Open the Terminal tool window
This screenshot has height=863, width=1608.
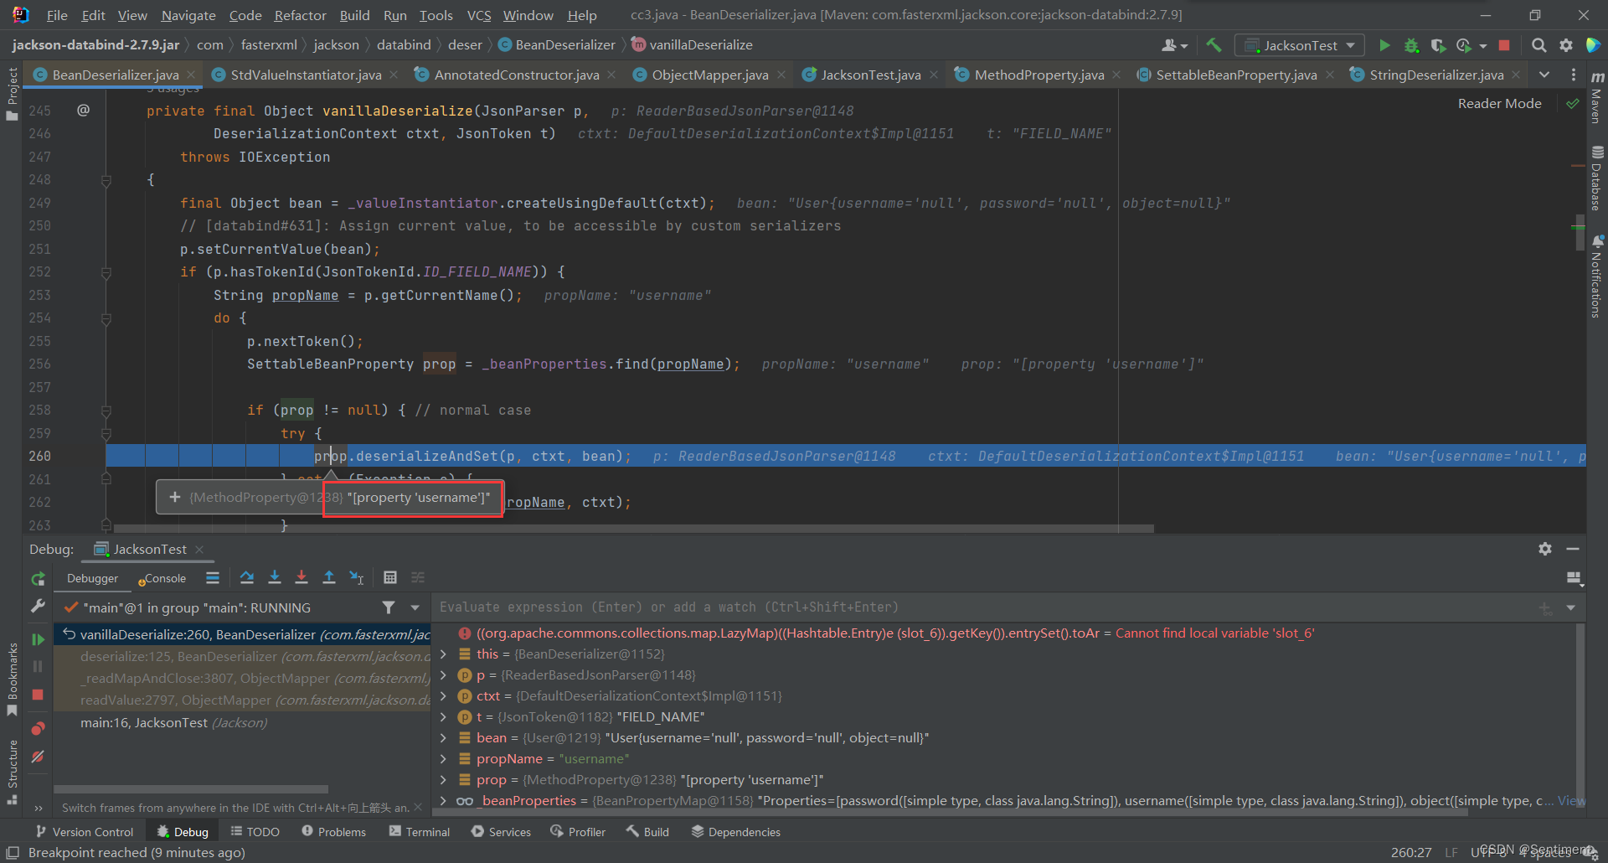click(419, 832)
